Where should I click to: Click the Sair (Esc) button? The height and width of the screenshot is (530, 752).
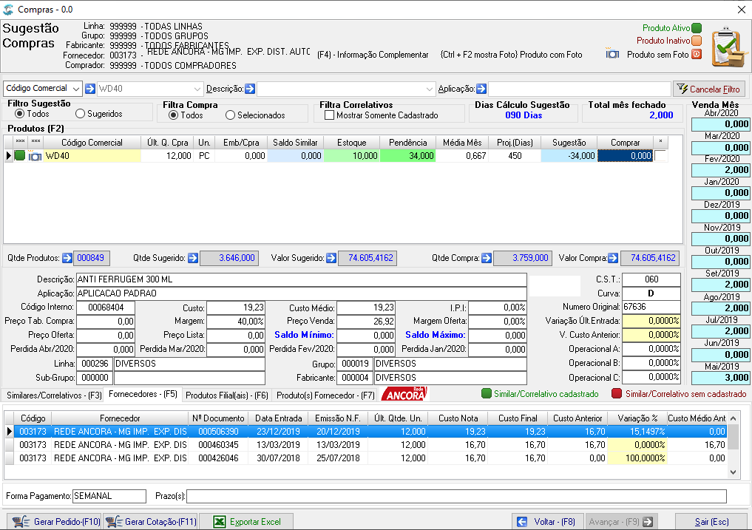coord(711,522)
